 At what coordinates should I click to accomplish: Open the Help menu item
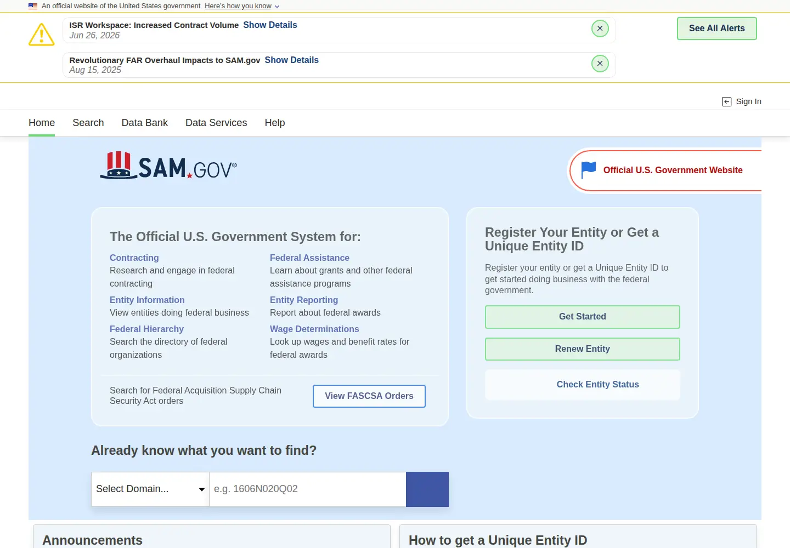point(275,123)
